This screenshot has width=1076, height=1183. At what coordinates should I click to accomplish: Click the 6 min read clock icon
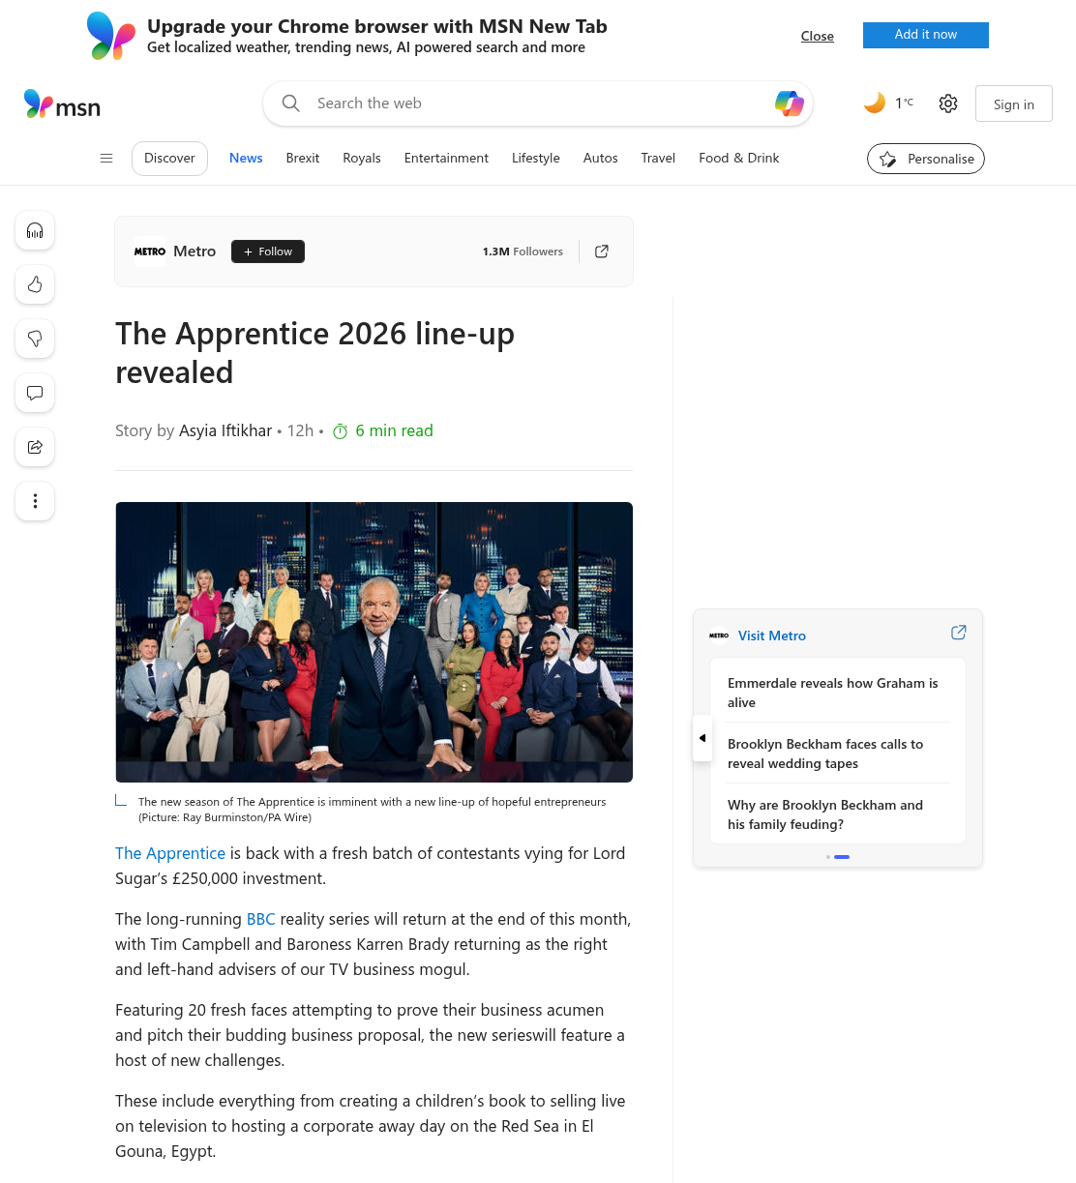click(x=341, y=431)
